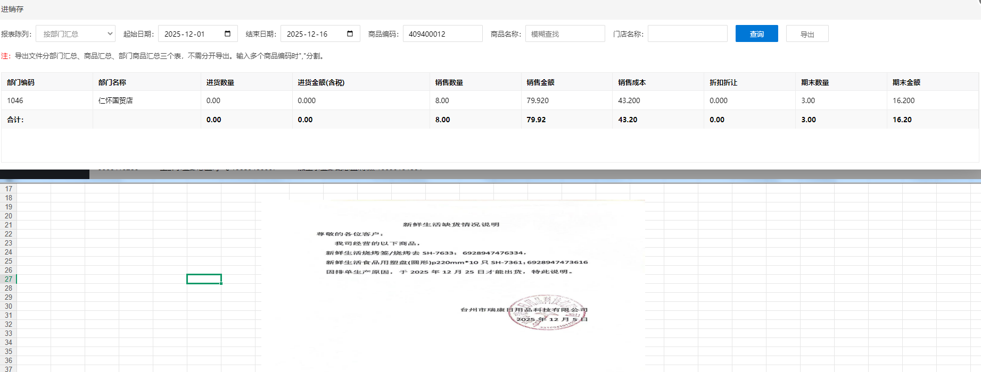Click the 销售数量 column header
This screenshot has height=372, width=981.
tap(449, 82)
